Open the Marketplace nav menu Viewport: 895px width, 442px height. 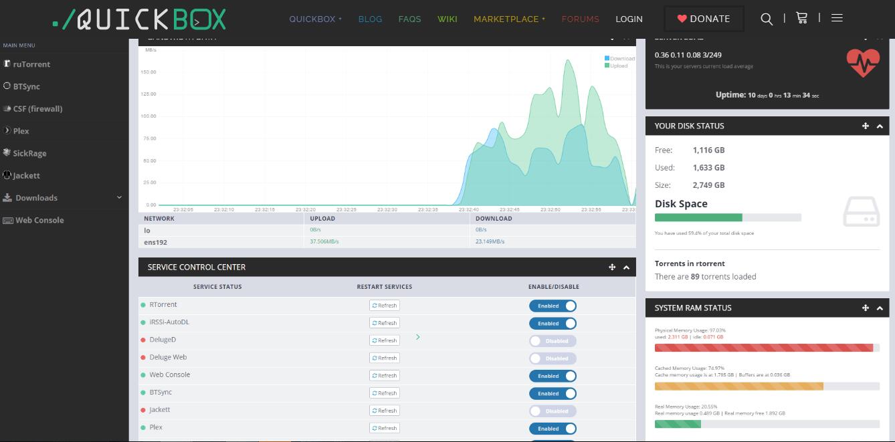[508, 19]
